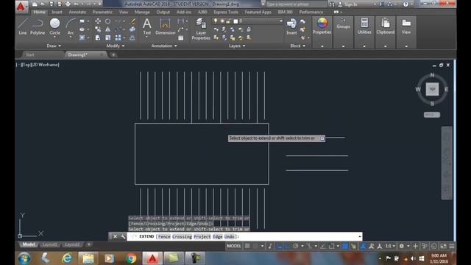Open the Parametric ribbon tab
471x265 pixels.
click(x=102, y=12)
